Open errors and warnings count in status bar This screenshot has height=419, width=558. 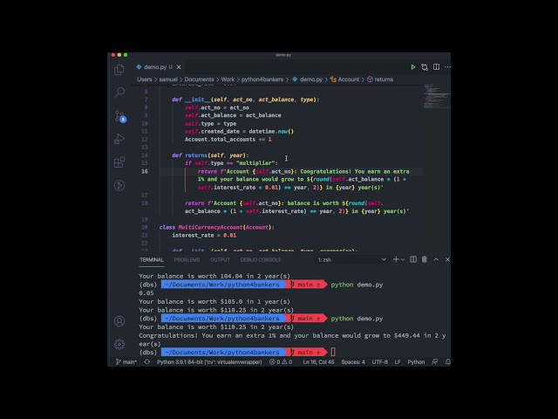click(x=281, y=362)
